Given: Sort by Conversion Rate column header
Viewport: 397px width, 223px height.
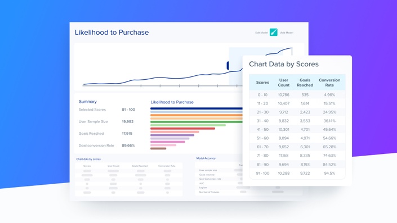Looking at the screenshot, I should click(329, 83).
